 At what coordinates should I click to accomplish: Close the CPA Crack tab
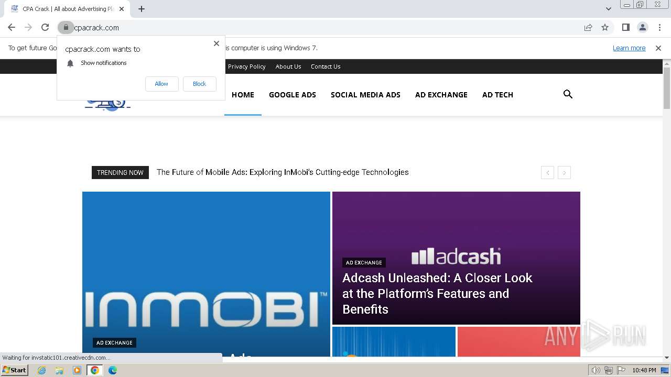[x=122, y=9]
